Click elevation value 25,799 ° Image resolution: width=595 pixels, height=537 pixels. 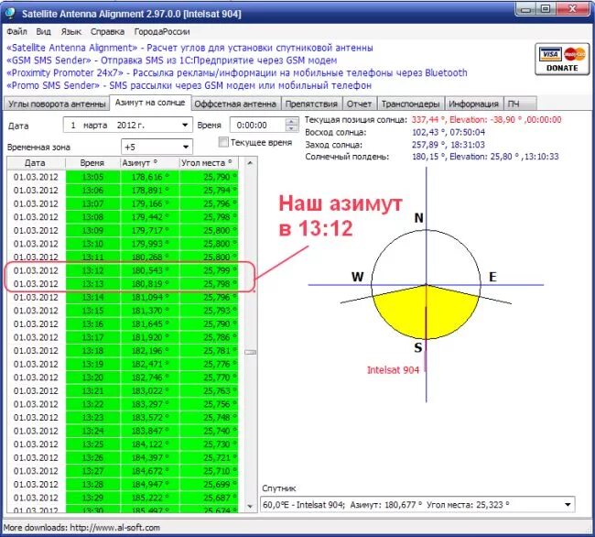[209, 270]
